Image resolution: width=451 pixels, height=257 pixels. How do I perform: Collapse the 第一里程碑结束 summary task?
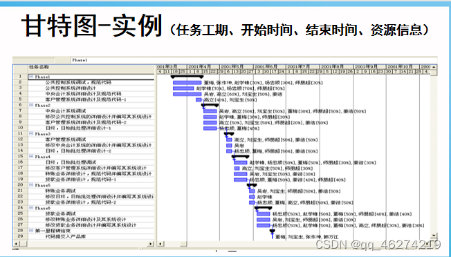point(31,230)
